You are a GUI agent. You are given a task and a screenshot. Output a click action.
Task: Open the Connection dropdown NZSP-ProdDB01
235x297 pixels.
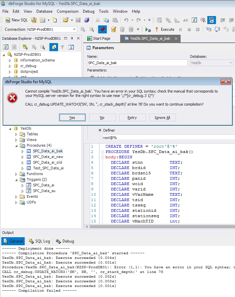(x=74, y=29)
